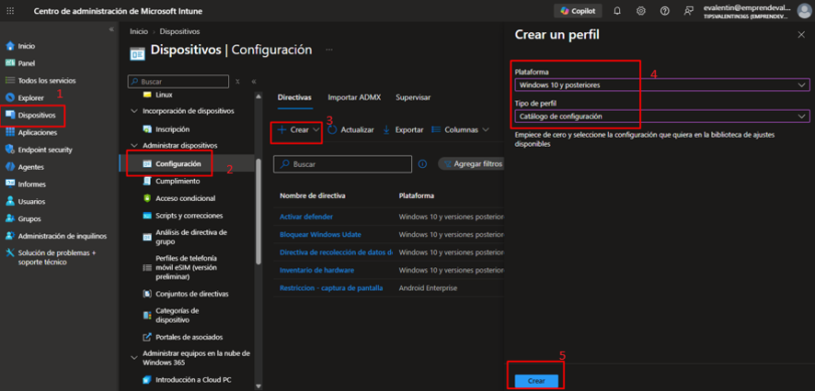815x391 pixels.
Task: Open Informes in left navigation
Action: pyautogui.click(x=31, y=184)
